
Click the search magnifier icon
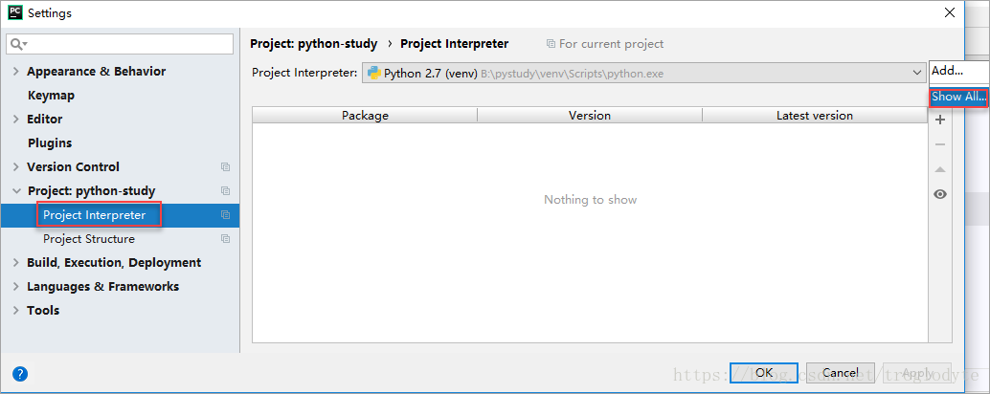[x=17, y=44]
